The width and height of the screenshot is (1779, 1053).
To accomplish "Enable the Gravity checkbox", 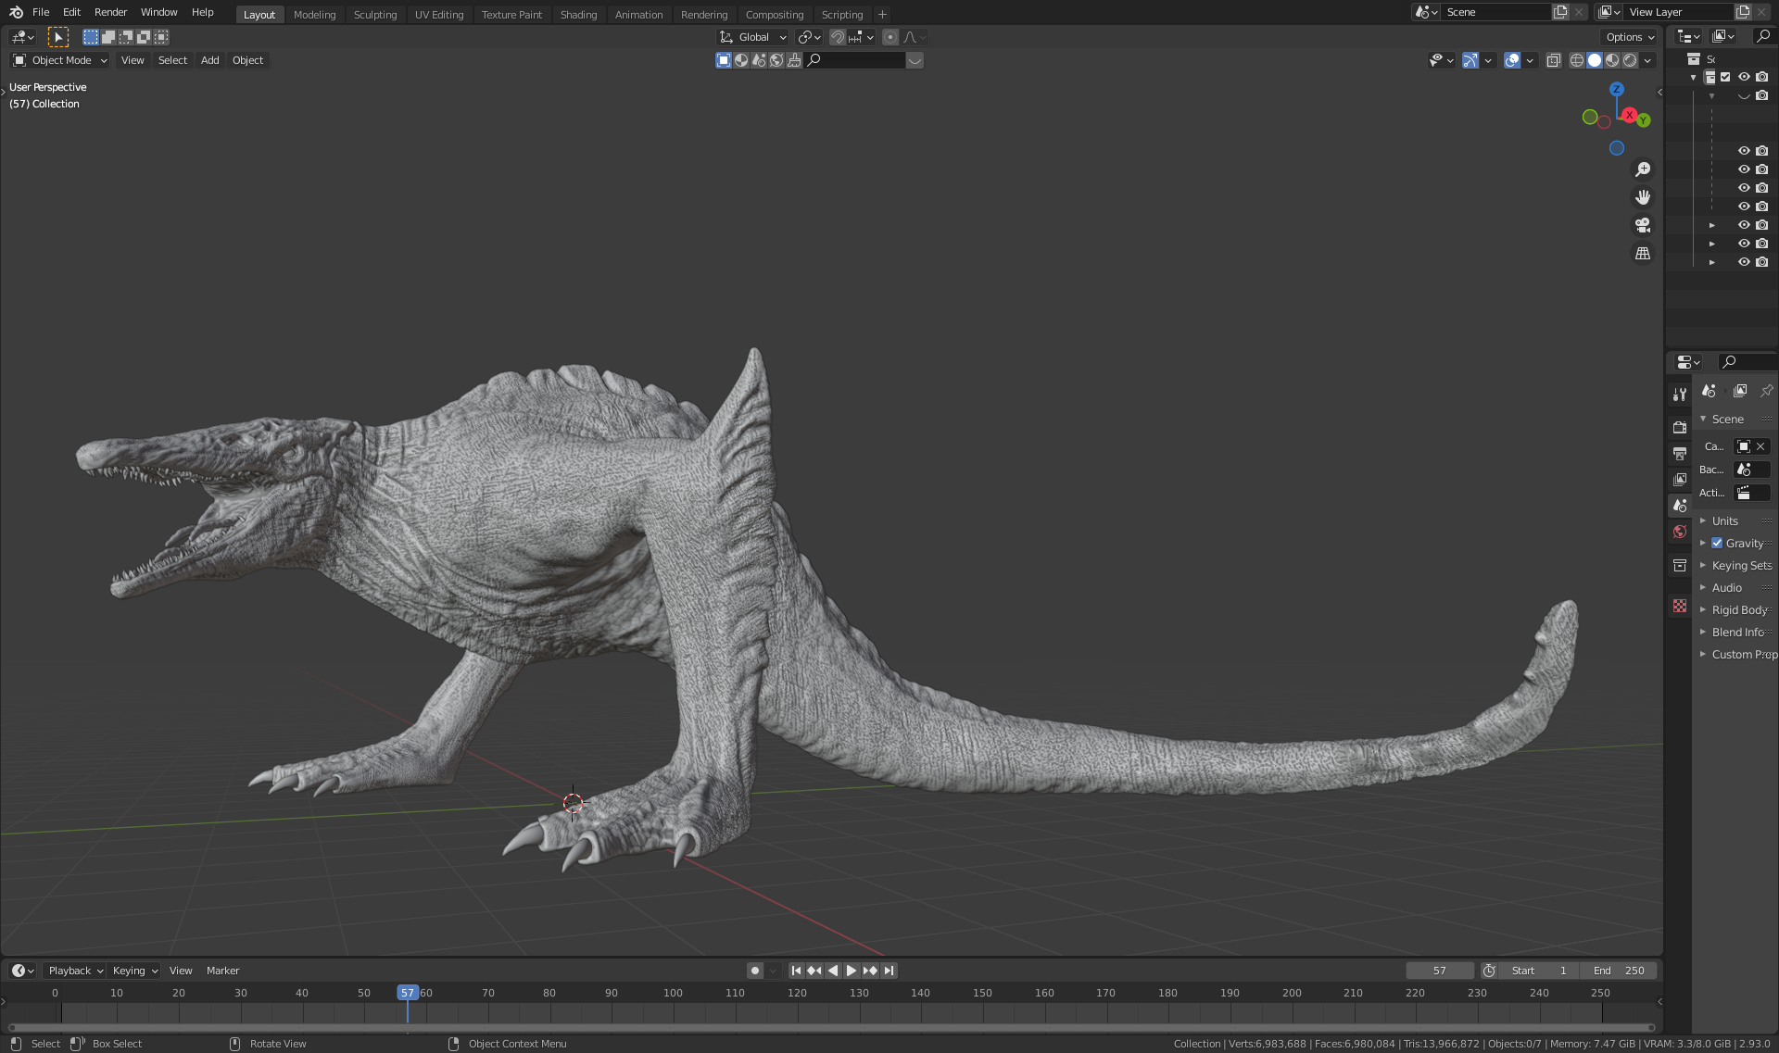I will click(1717, 543).
